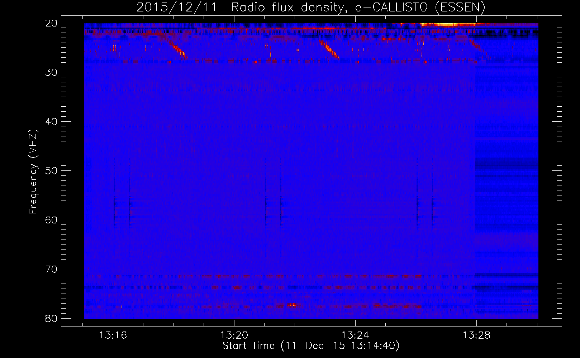The width and height of the screenshot is (580, 358).
Task: Click the 50 frequency tick label
Action: point(52,171)
